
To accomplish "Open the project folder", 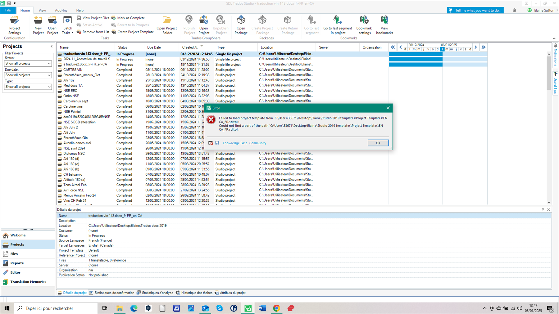I will (167, 25).
